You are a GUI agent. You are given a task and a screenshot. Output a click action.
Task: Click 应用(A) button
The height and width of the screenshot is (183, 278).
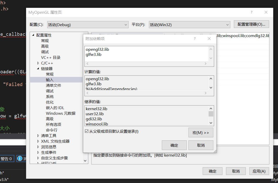(259, 171)
